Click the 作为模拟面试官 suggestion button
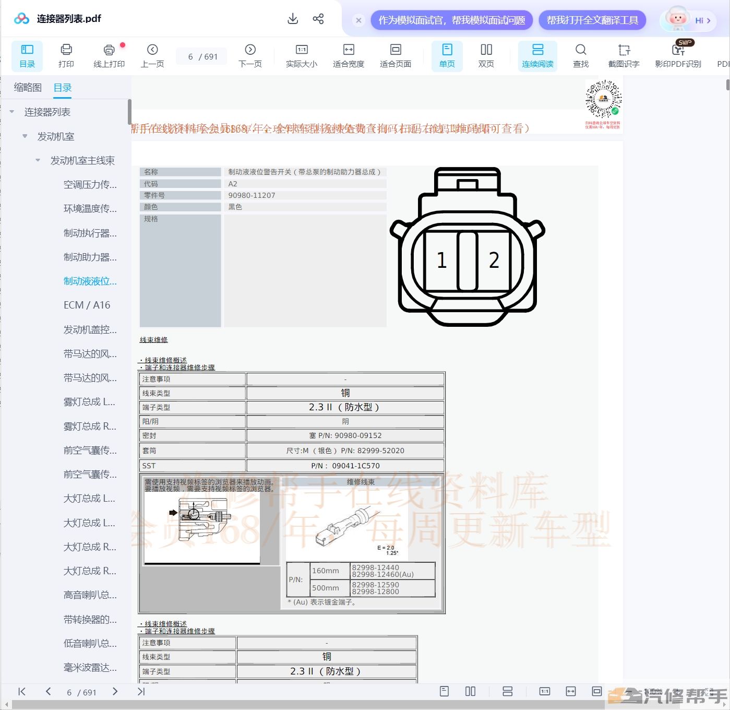 (452, 20)
